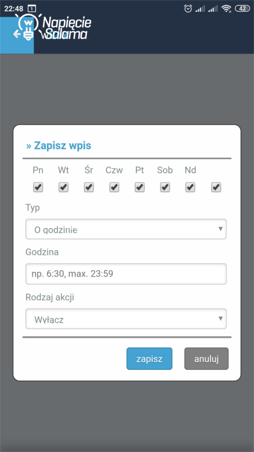Click the Typ dropdown arrow

[220, 229]
